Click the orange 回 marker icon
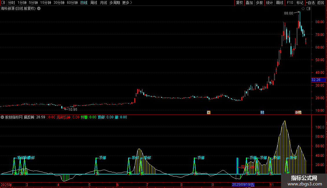This screenshot has width=327, height=188. [209, 113]
